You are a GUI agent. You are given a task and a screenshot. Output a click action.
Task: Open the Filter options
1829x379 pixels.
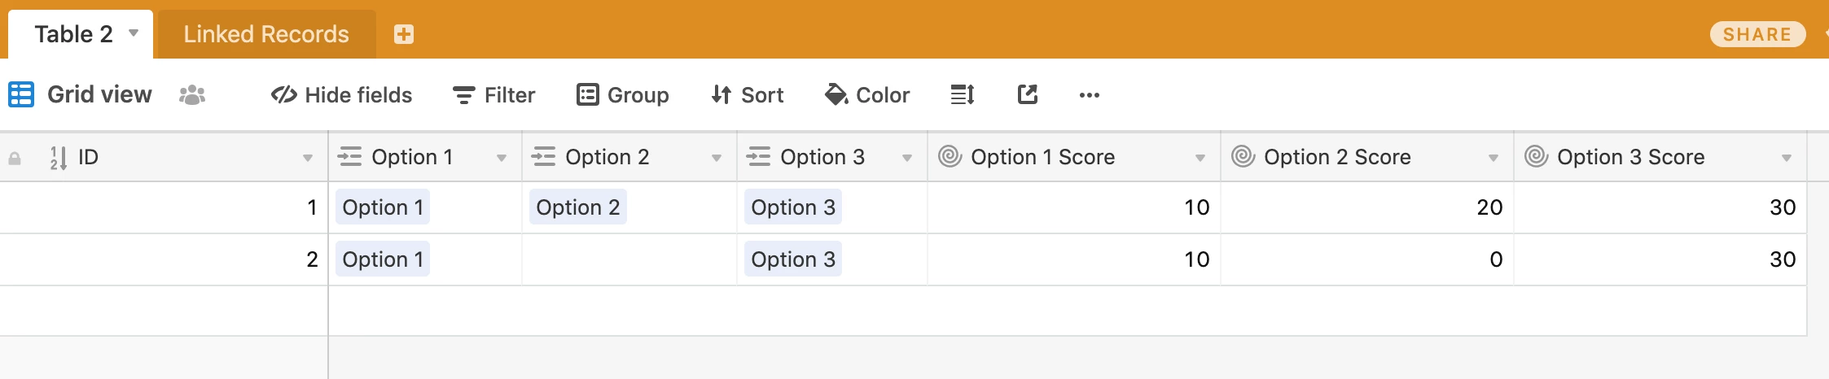tap(494, 95)
